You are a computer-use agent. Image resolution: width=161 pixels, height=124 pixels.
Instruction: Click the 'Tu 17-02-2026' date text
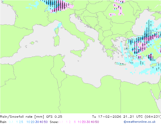[107, 117]
